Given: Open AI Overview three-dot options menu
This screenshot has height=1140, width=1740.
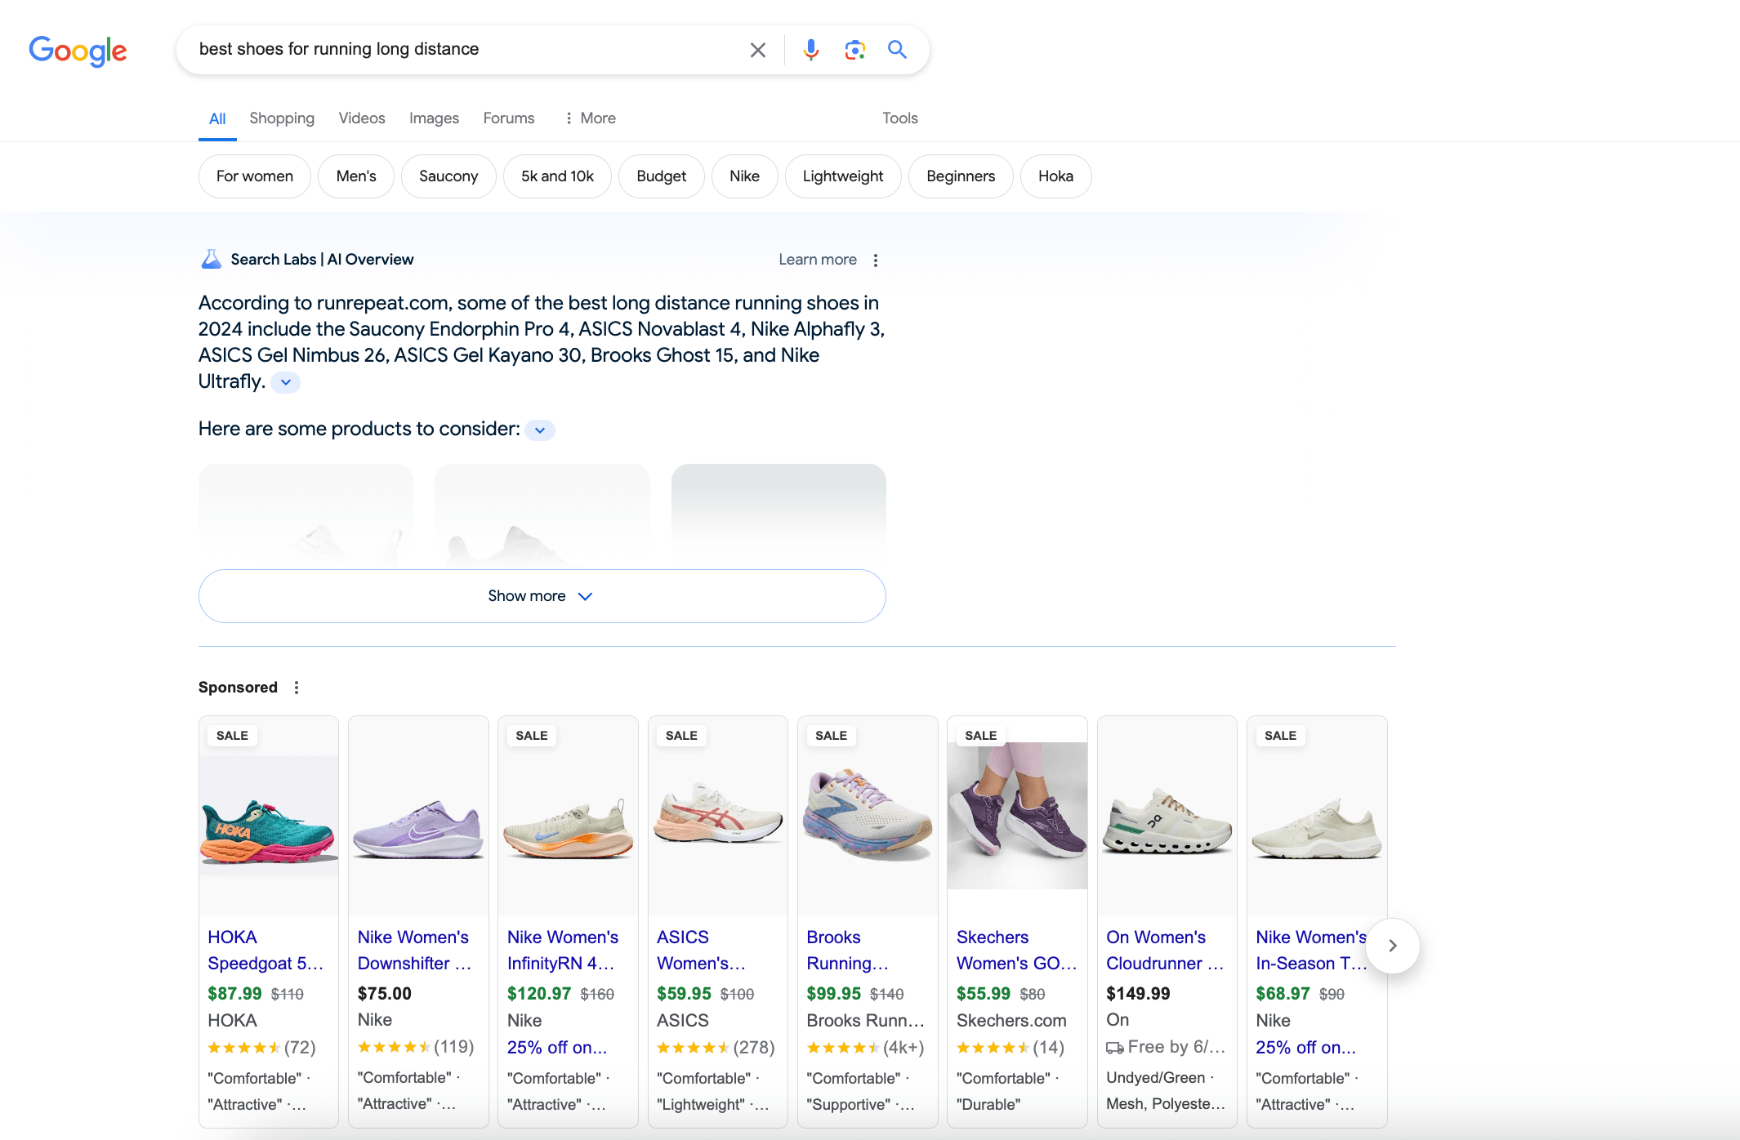Looking at the screenshot, I should (x=876, y=260).
